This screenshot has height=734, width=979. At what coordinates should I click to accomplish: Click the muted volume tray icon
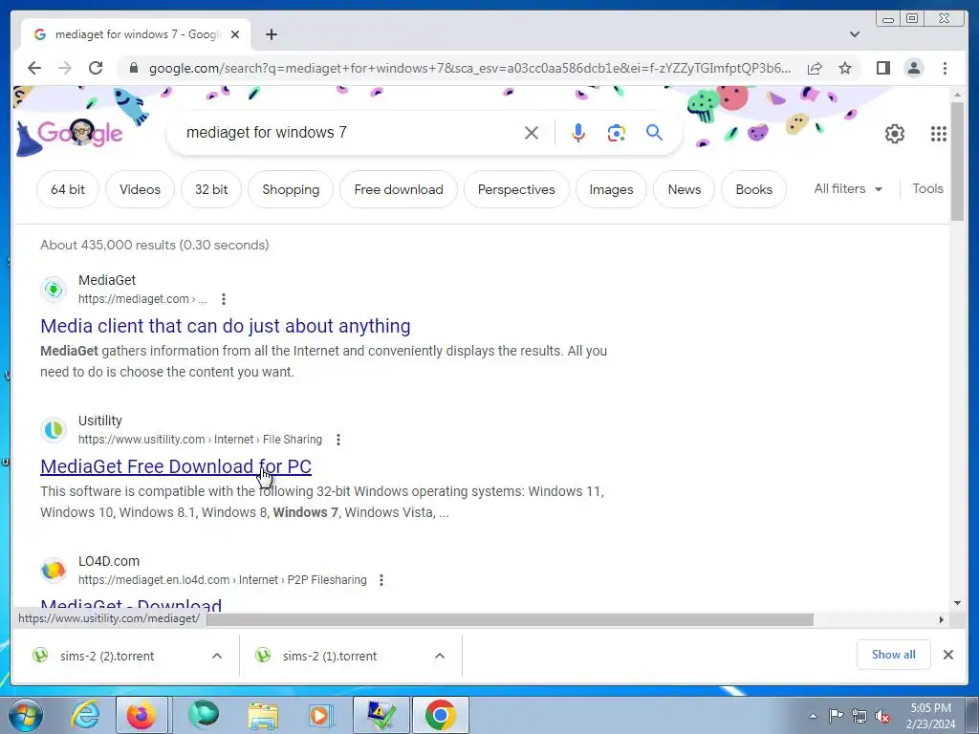click(x=882, y=717)
